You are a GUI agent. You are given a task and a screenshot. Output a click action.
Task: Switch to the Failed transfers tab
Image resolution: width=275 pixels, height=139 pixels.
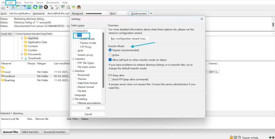30,132
